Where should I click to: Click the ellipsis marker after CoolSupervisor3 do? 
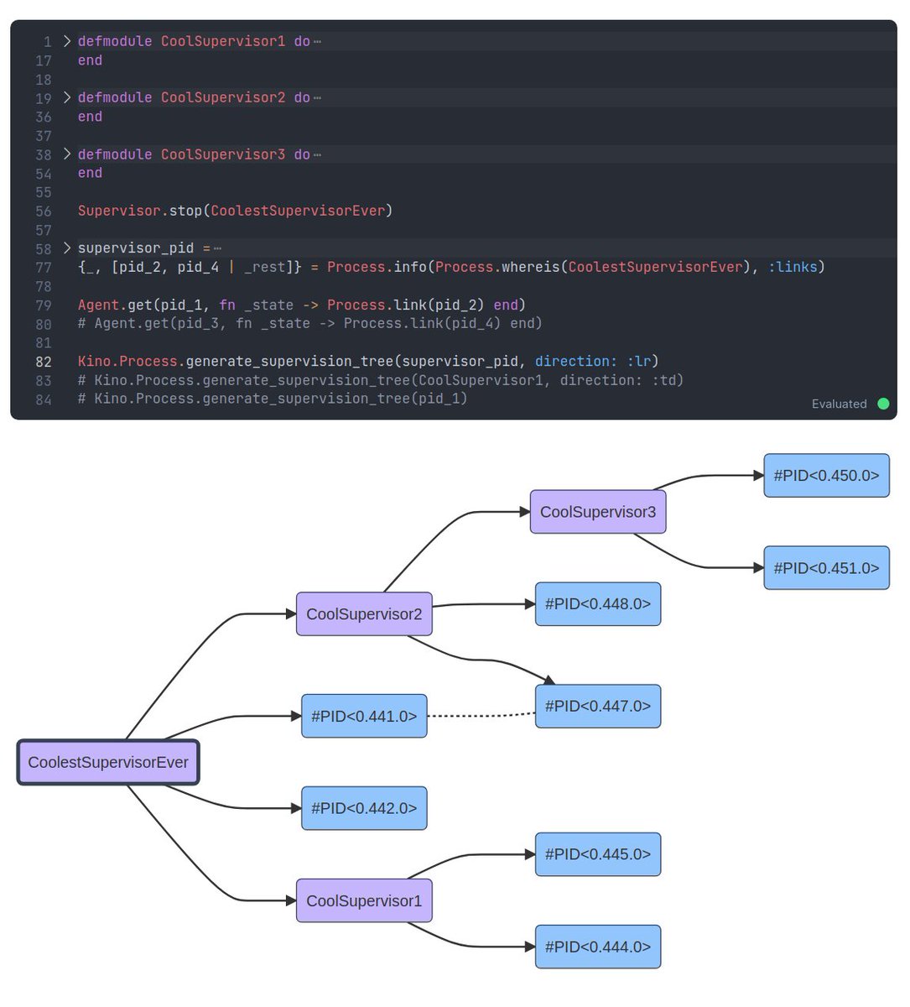(317, 154)
